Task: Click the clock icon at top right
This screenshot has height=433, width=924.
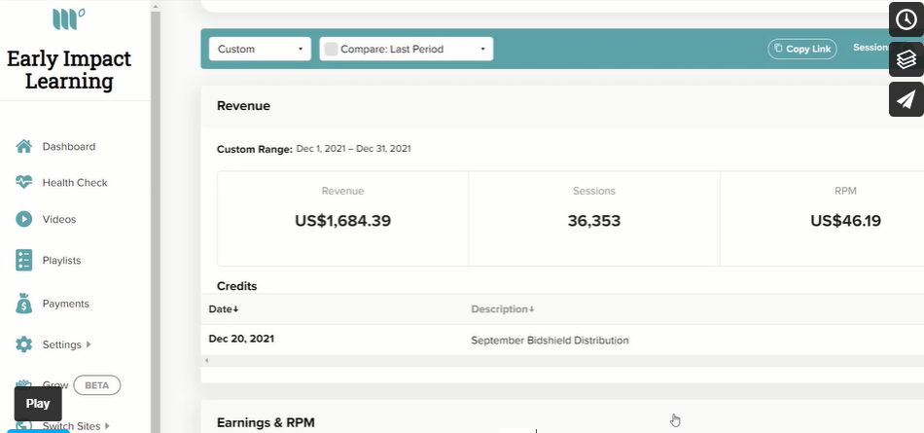Action: tap(906, 19)
